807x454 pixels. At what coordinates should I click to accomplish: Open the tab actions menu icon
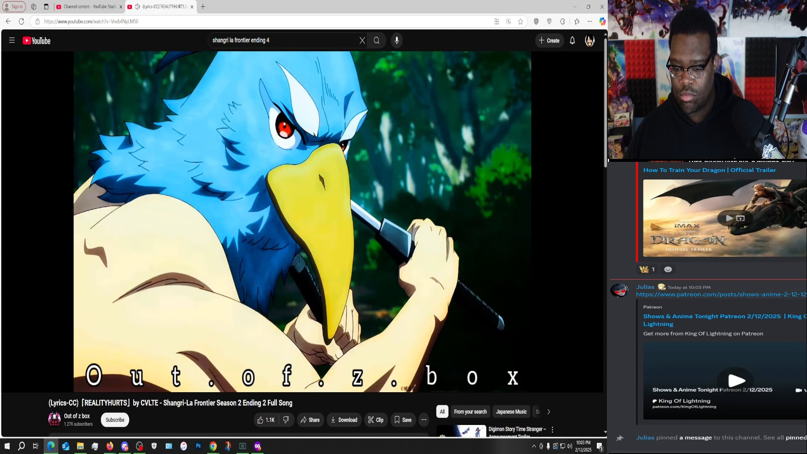click(46, 7)
